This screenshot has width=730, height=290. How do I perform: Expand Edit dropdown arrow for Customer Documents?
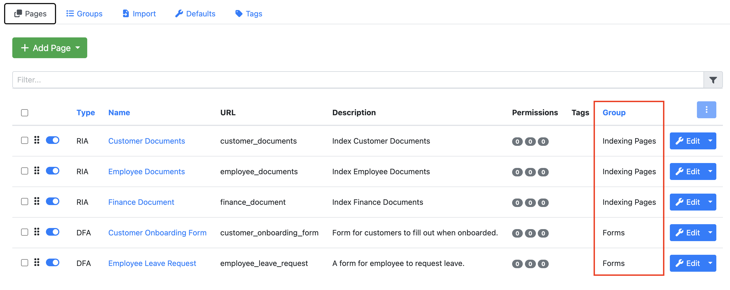(710, 141)
